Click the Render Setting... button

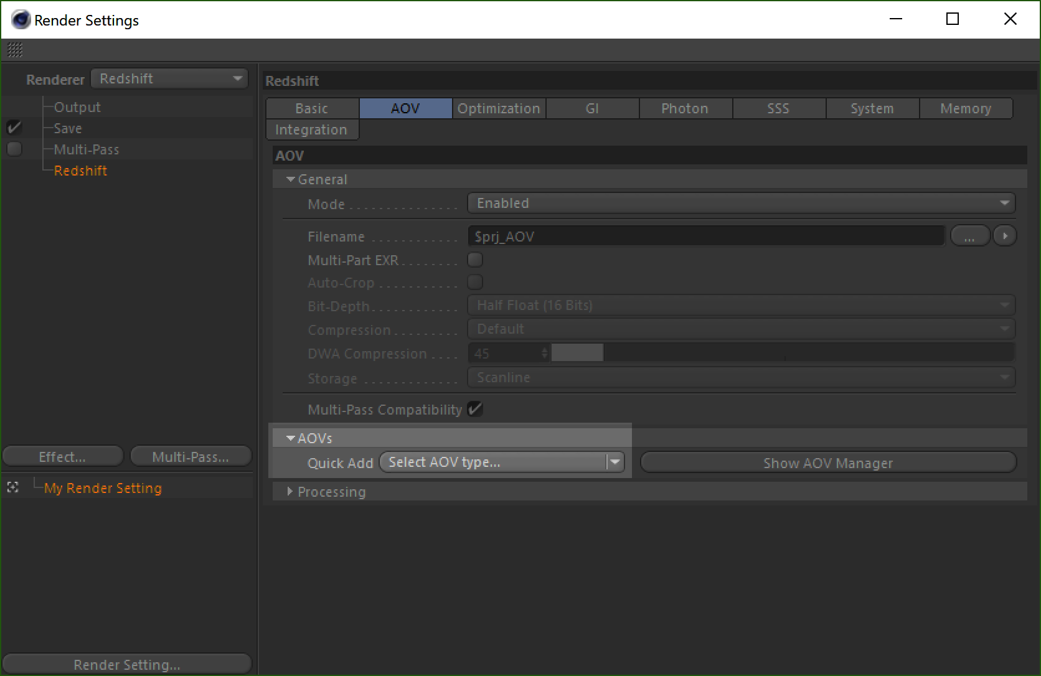pyautogui.click(x=127, y=664)
